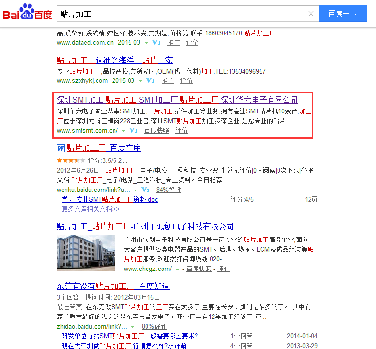Clear the search box with the X icon
Image resolution: width=376 pixels, height=349 pixels.
click(x=311, y=14)
